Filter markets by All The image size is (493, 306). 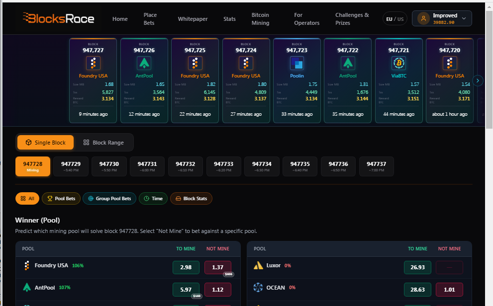coord(27,198)
